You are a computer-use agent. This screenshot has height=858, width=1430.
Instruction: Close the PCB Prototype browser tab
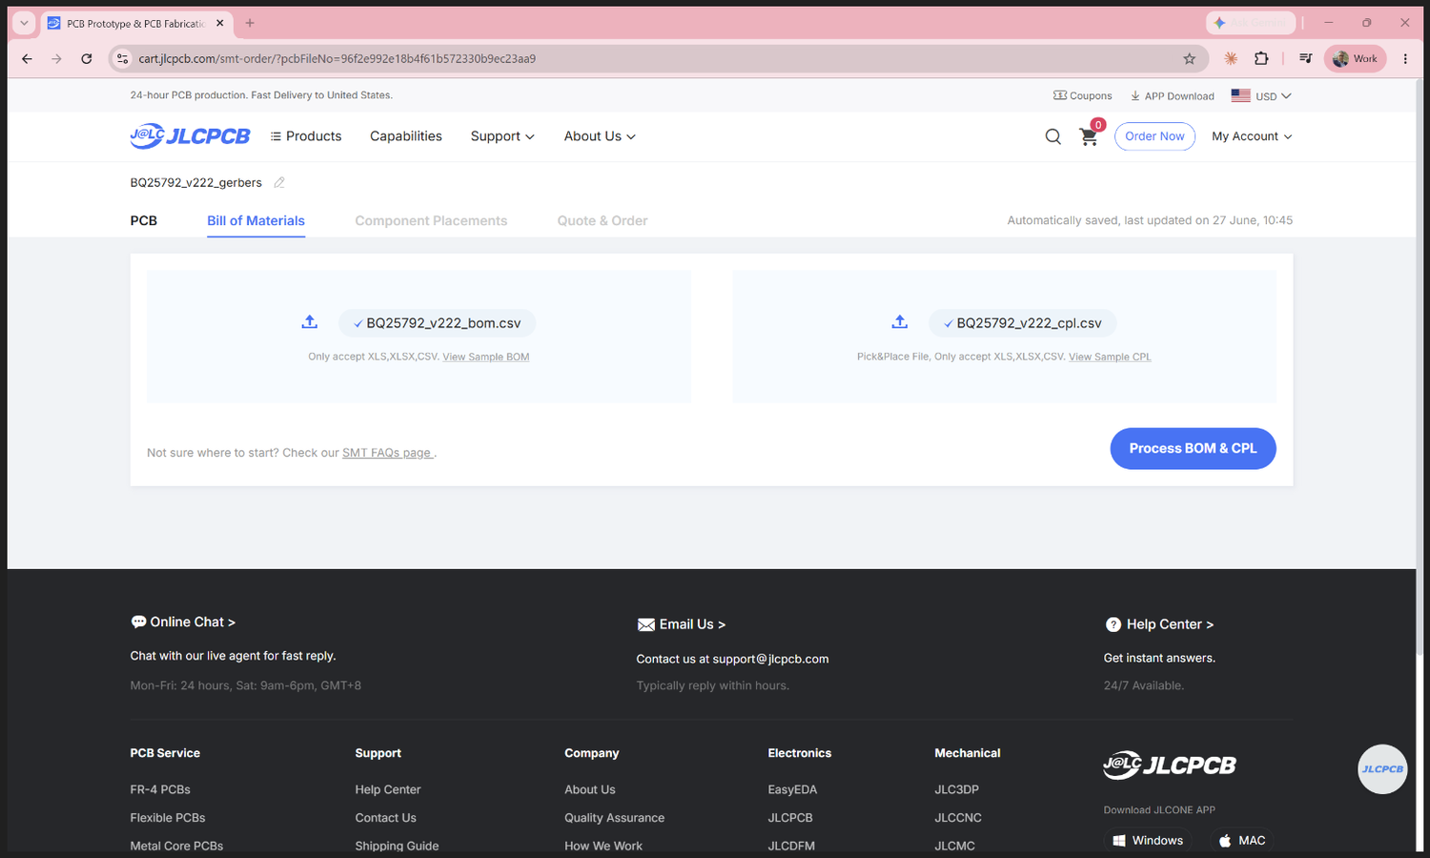(x=220, y=23)
